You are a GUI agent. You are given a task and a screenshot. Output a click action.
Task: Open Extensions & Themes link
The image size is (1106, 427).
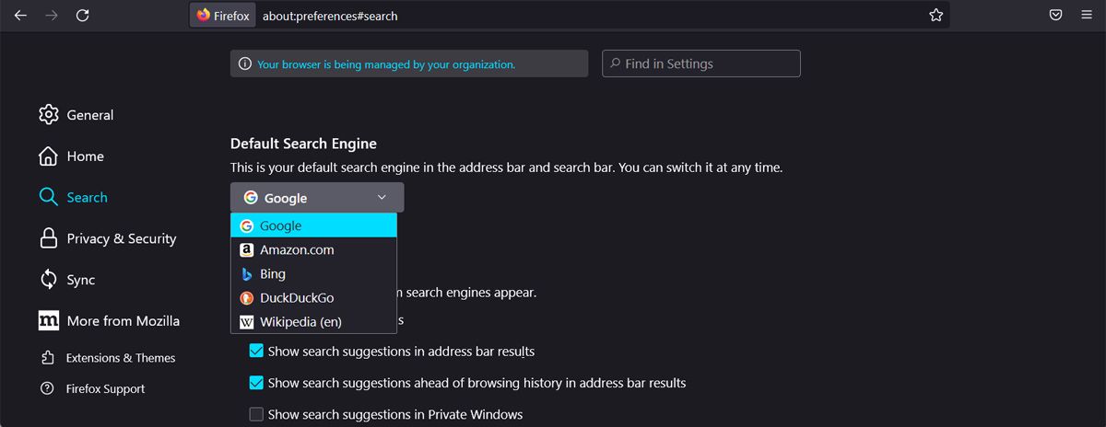pos(121,358)
